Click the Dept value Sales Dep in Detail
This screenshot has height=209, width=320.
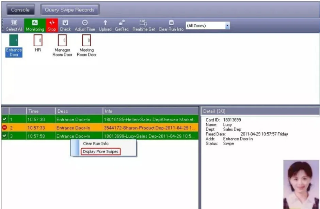(x=232, y=129)
